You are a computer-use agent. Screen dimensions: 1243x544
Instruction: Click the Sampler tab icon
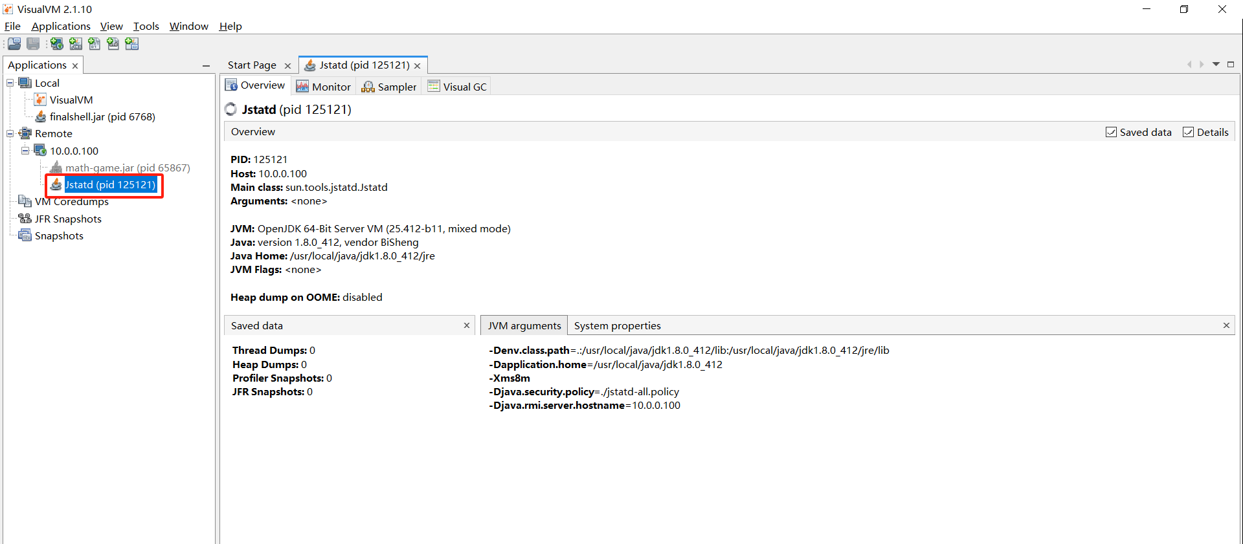point(368,87)
